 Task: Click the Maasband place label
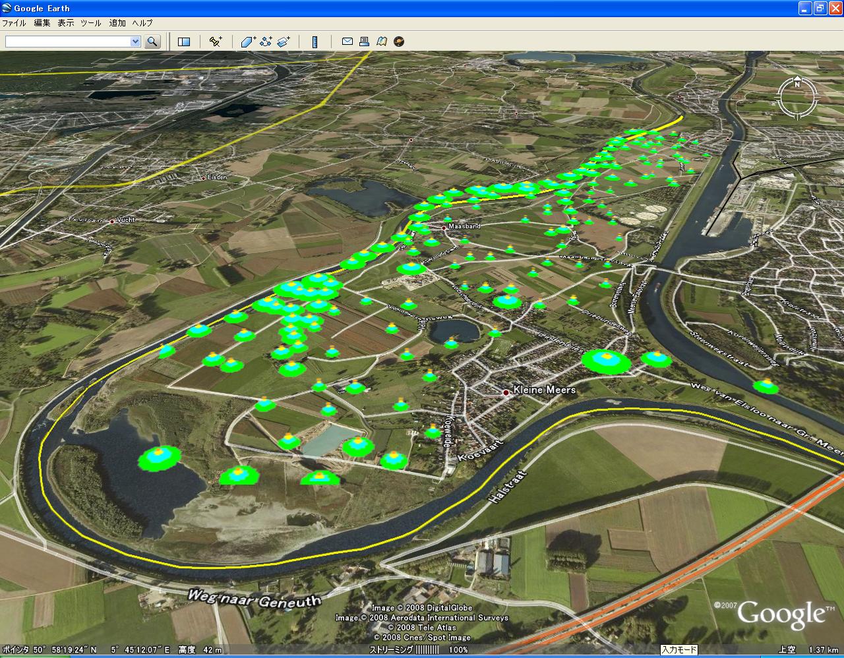tap(464, 225)
